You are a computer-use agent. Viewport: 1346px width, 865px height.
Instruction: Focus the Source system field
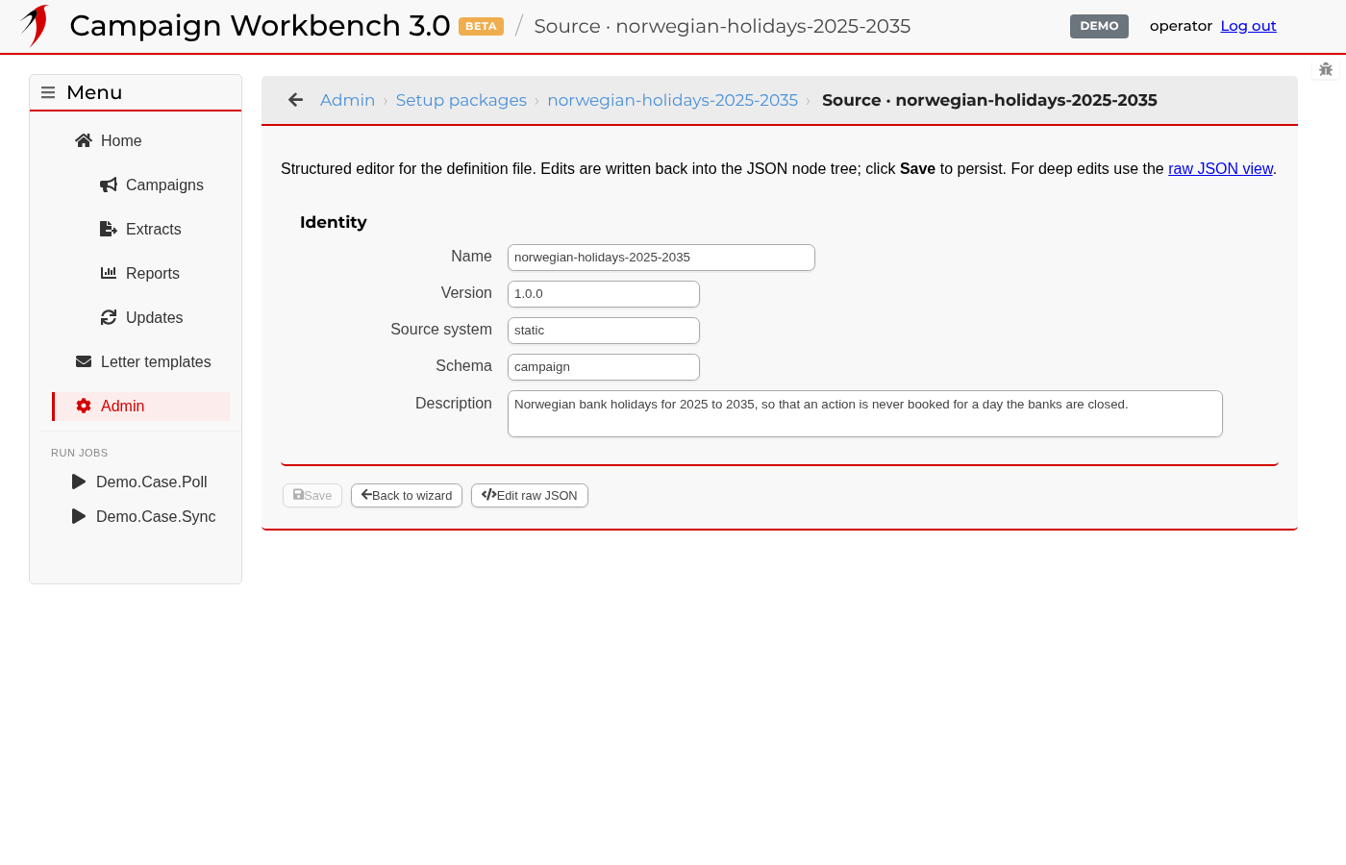604,331
